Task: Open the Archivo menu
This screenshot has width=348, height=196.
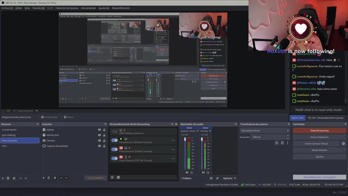Action: [7, 8]
